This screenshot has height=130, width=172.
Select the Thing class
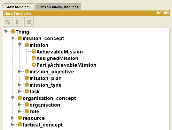pyautogui.click(x=22, y=32)
